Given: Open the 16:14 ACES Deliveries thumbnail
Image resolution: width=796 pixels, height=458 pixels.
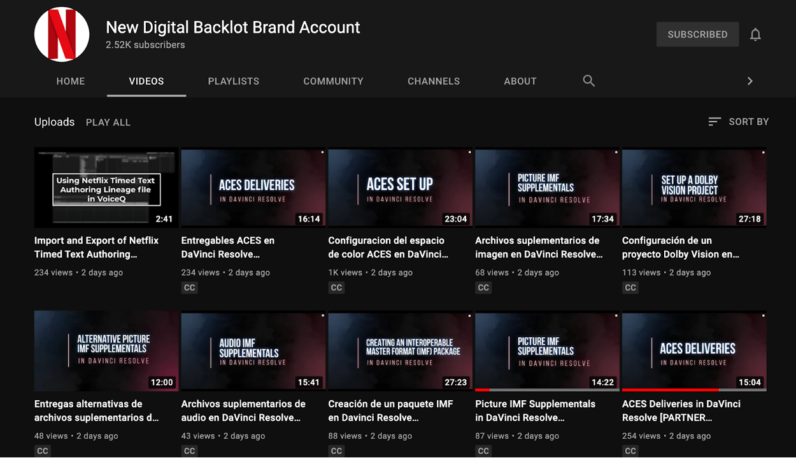Looking at the screenshot, I should pos(253,188).
